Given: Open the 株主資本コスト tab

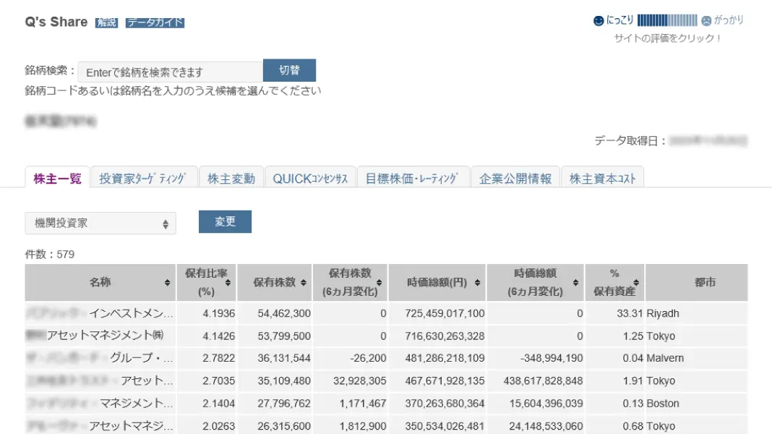Looking at the screenshot, I should [603, 179].
